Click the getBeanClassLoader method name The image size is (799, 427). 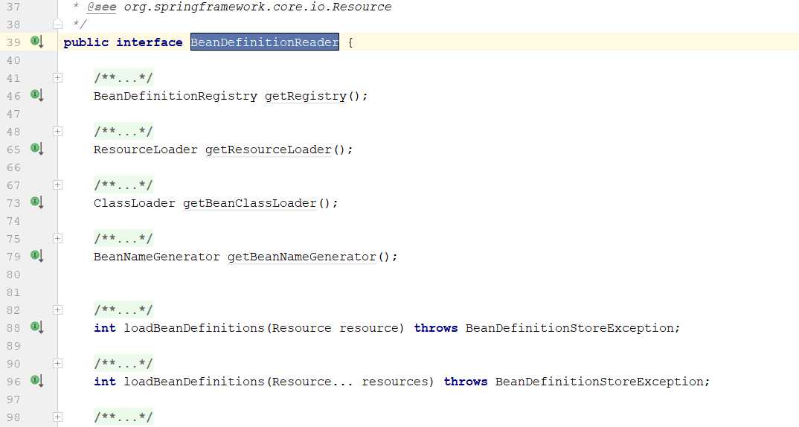(x=250, y=203)
